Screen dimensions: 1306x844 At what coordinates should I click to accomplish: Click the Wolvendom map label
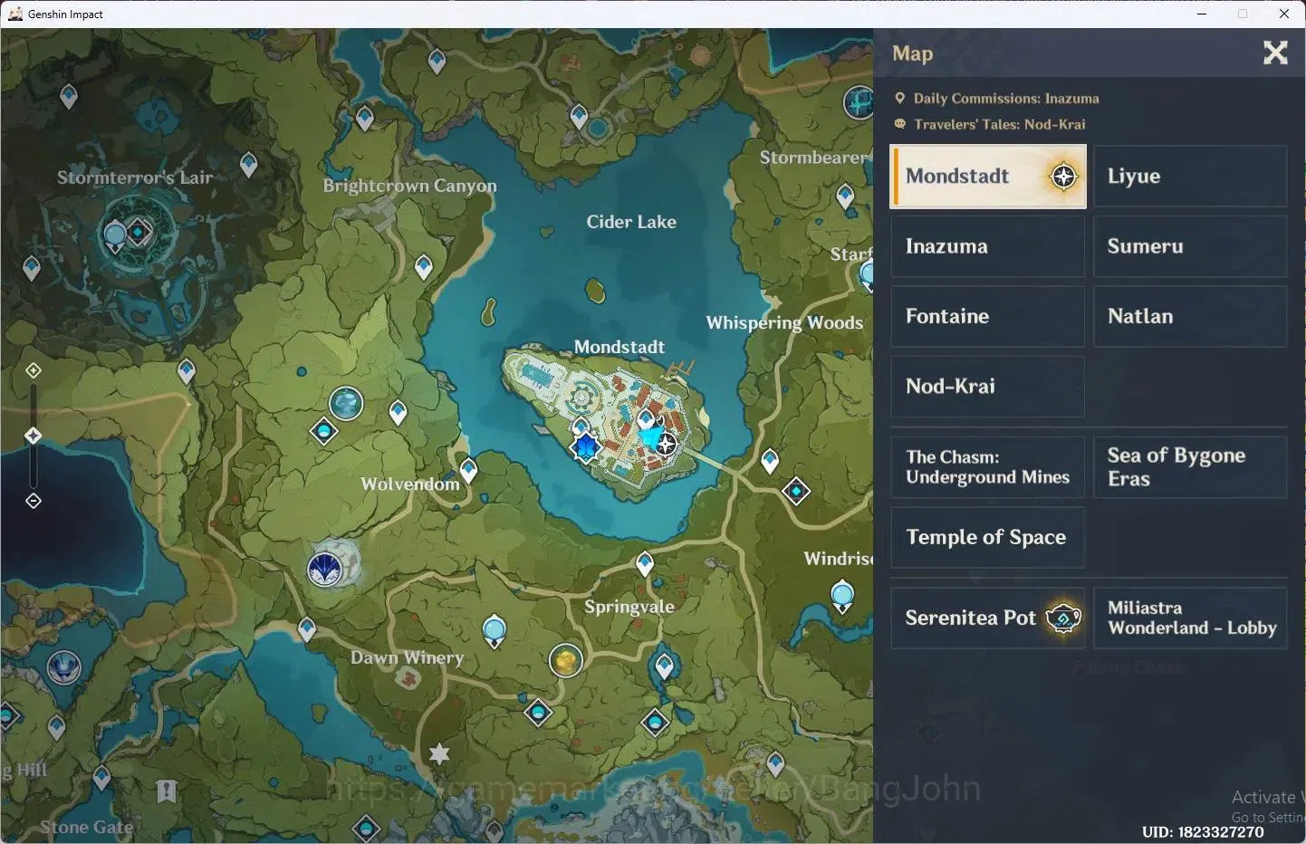coord(410,484)
